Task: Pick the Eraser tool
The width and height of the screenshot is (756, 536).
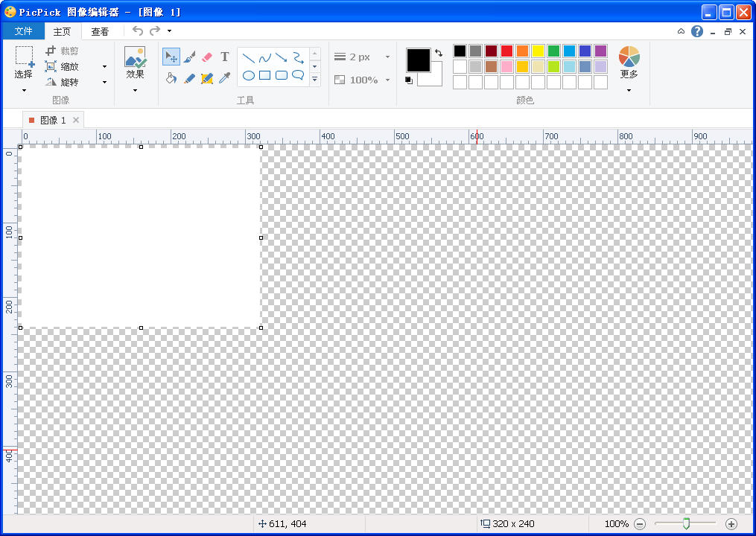Action: (207, 57)
